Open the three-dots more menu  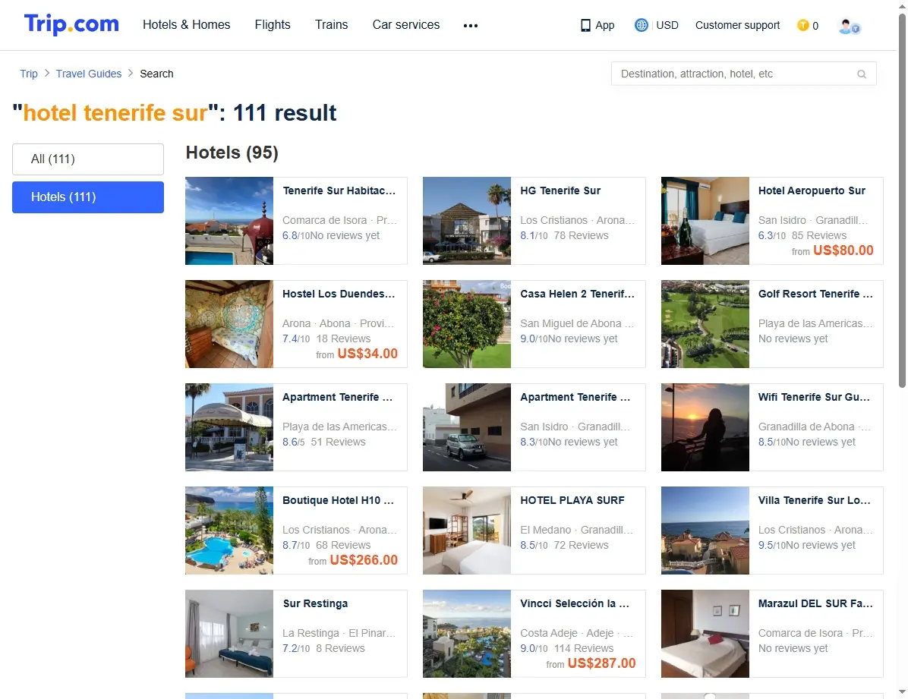tap(471, 26)
